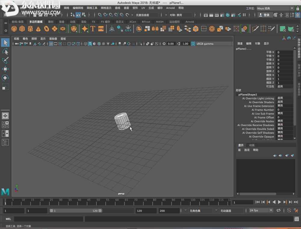Click the time range slider bar

(76, 211)
